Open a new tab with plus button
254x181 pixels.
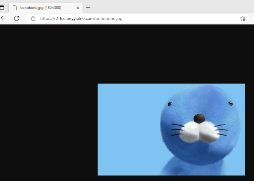tap(88, 8)
